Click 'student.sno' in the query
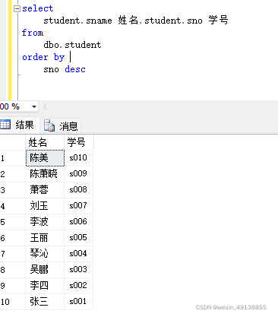This screenshot has height=317, width=278. click(x=173, y=21)
